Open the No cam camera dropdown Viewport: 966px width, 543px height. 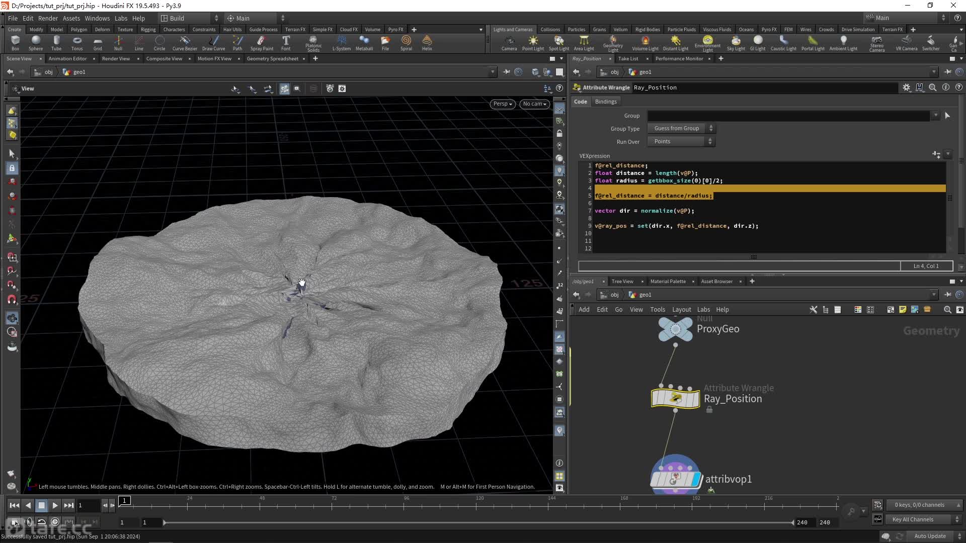click(x=534, y=104)
